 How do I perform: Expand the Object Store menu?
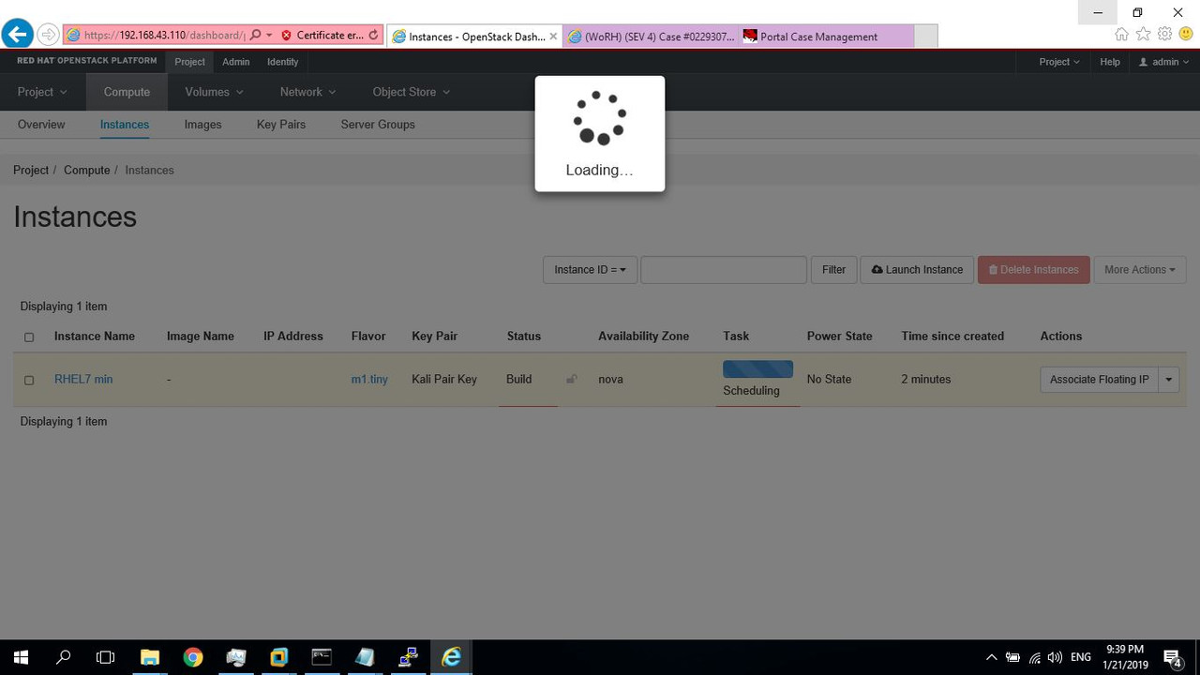tap(411, 92)
